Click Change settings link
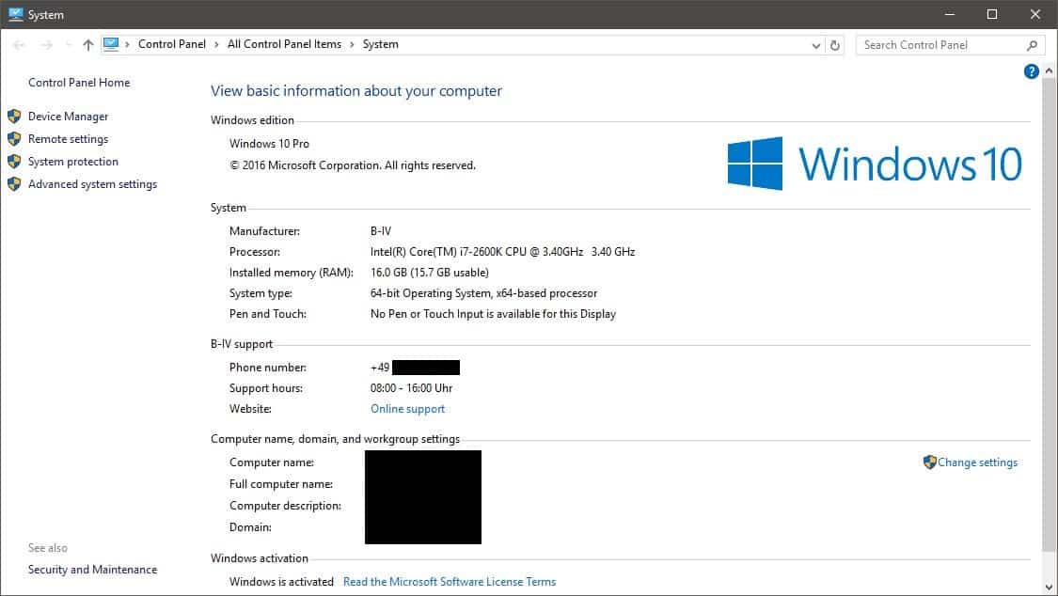Screen dimensions: 1058x596 coord(977,463)
